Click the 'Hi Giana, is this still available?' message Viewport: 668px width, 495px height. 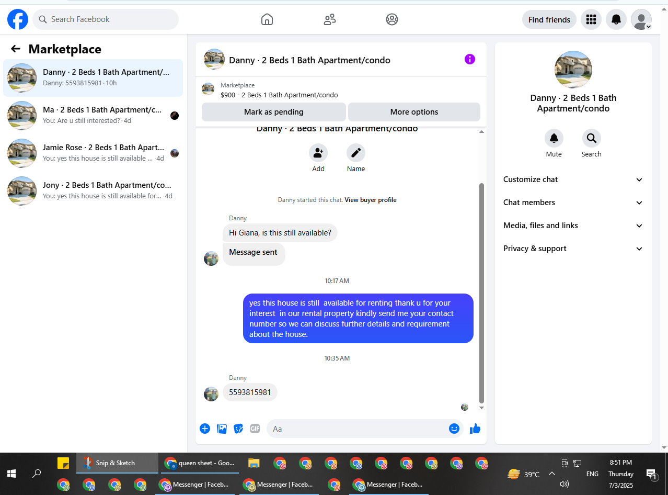280,233
